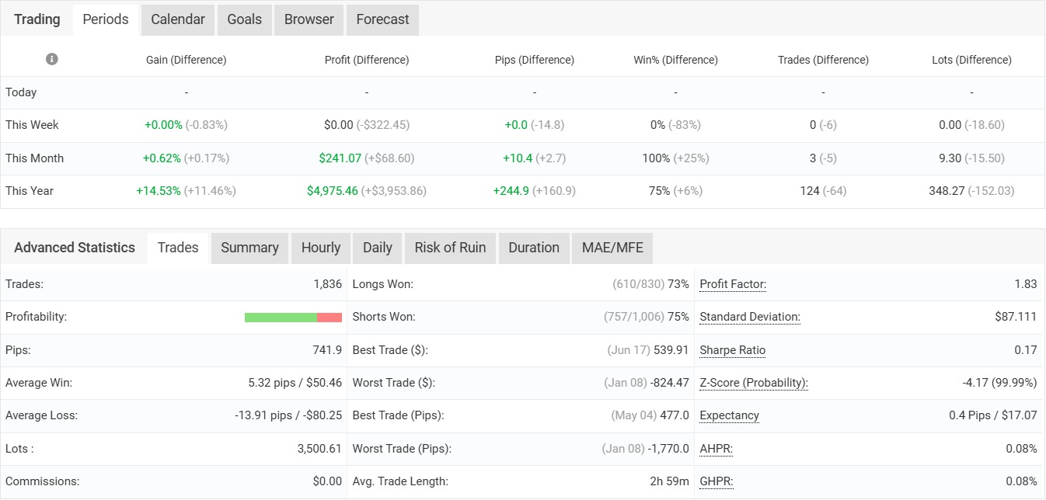Click the +244.9 yearly pips value
The image size is (1046, 500).
511,191
